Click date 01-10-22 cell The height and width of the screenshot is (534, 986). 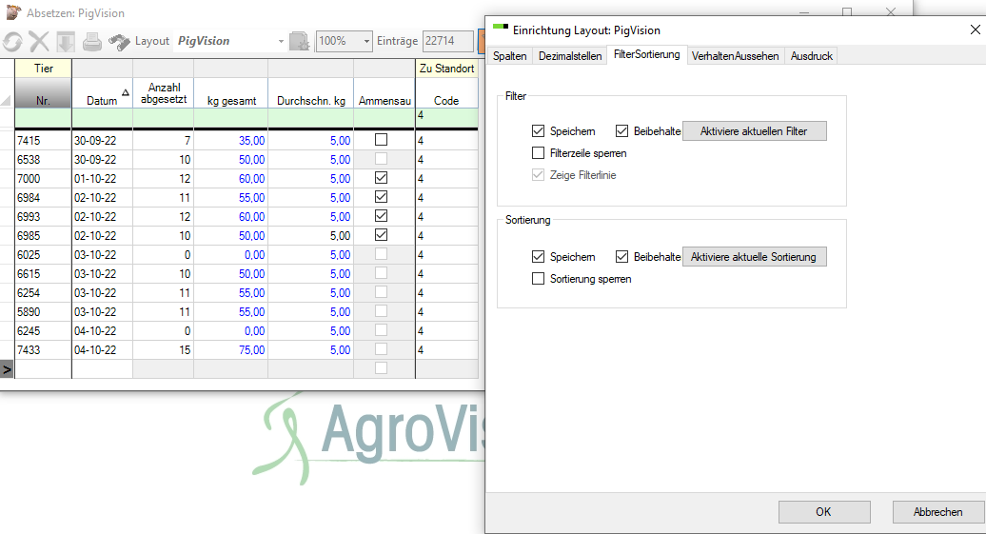coord(102,179)
